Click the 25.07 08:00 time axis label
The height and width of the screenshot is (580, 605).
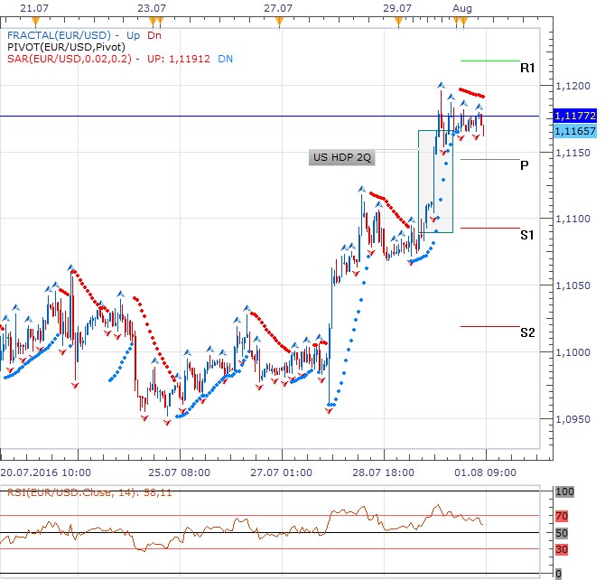pos(180,472)
